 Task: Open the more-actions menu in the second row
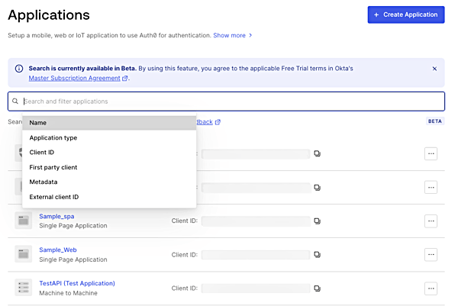click(431, 187)
